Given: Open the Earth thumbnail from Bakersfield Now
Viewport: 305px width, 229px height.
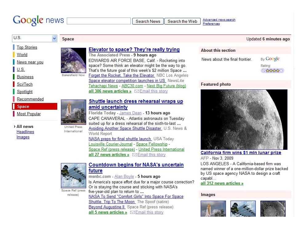Looking at the screenshot, I should click(x=74, y=60).
